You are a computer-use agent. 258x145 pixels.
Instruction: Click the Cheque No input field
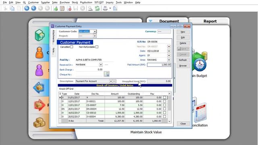click(89, 75)
